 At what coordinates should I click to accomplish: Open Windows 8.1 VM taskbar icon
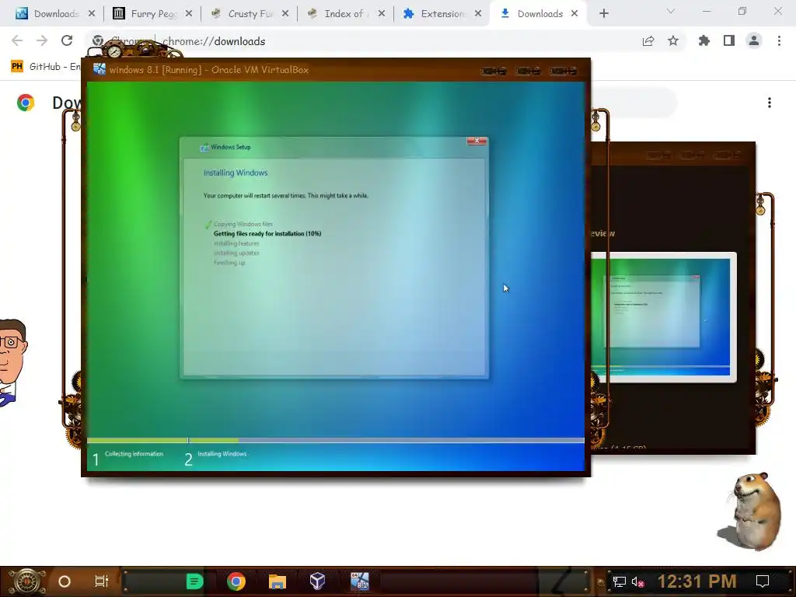click(x=359, y=581)
